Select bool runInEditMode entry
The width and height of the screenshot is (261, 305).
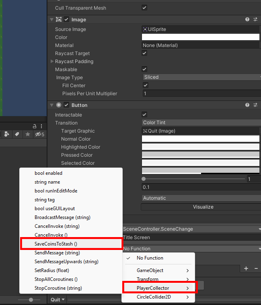71,191
